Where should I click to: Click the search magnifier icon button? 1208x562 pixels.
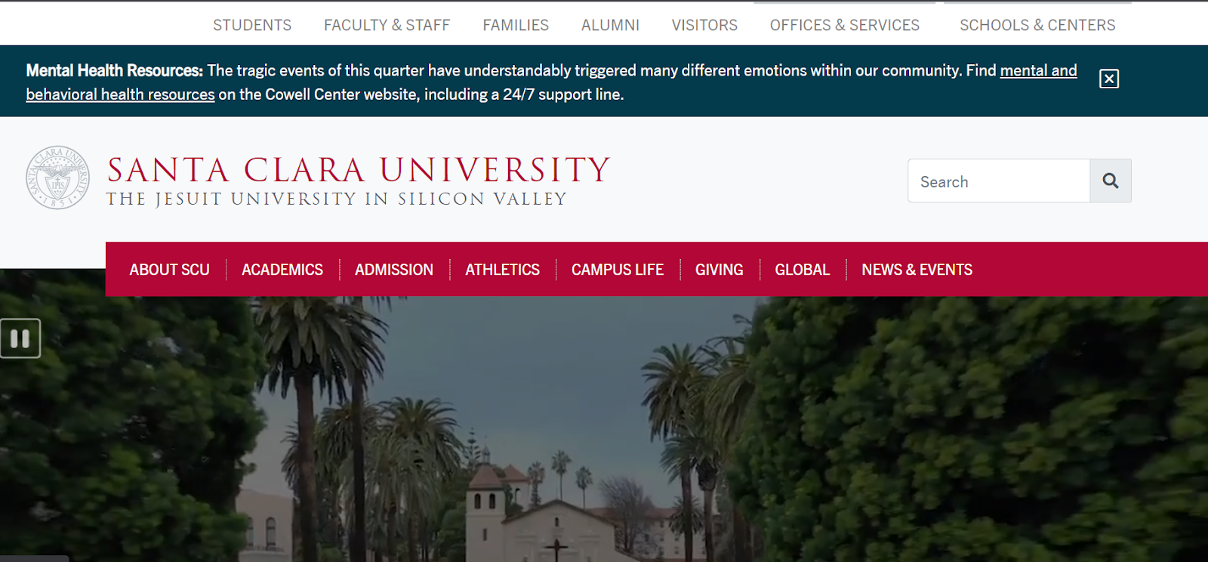point(1110,181)
